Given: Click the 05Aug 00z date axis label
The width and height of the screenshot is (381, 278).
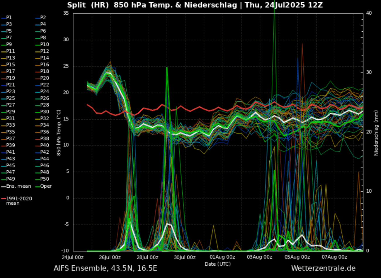Looking at the screenshot, I should pyautogui.click(x=297, y=257).
